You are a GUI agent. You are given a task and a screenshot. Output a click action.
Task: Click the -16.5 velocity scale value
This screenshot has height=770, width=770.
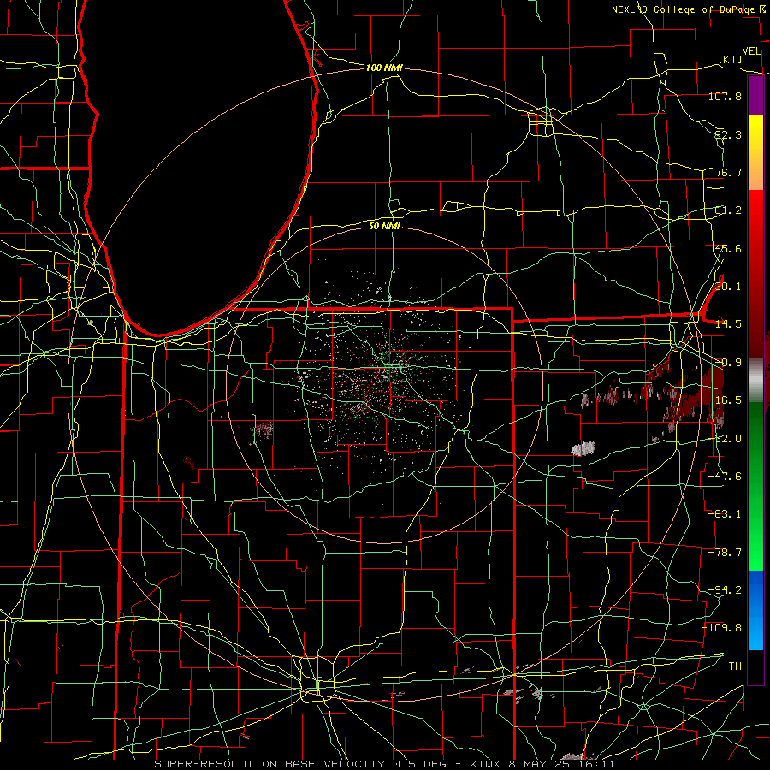[x=725, y=400]
